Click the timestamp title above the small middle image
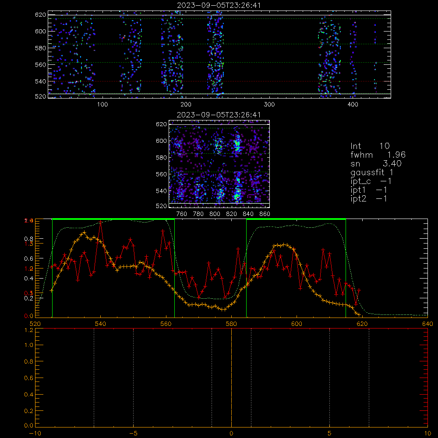Screen dimensions: 438x438 tap(219, 115)
